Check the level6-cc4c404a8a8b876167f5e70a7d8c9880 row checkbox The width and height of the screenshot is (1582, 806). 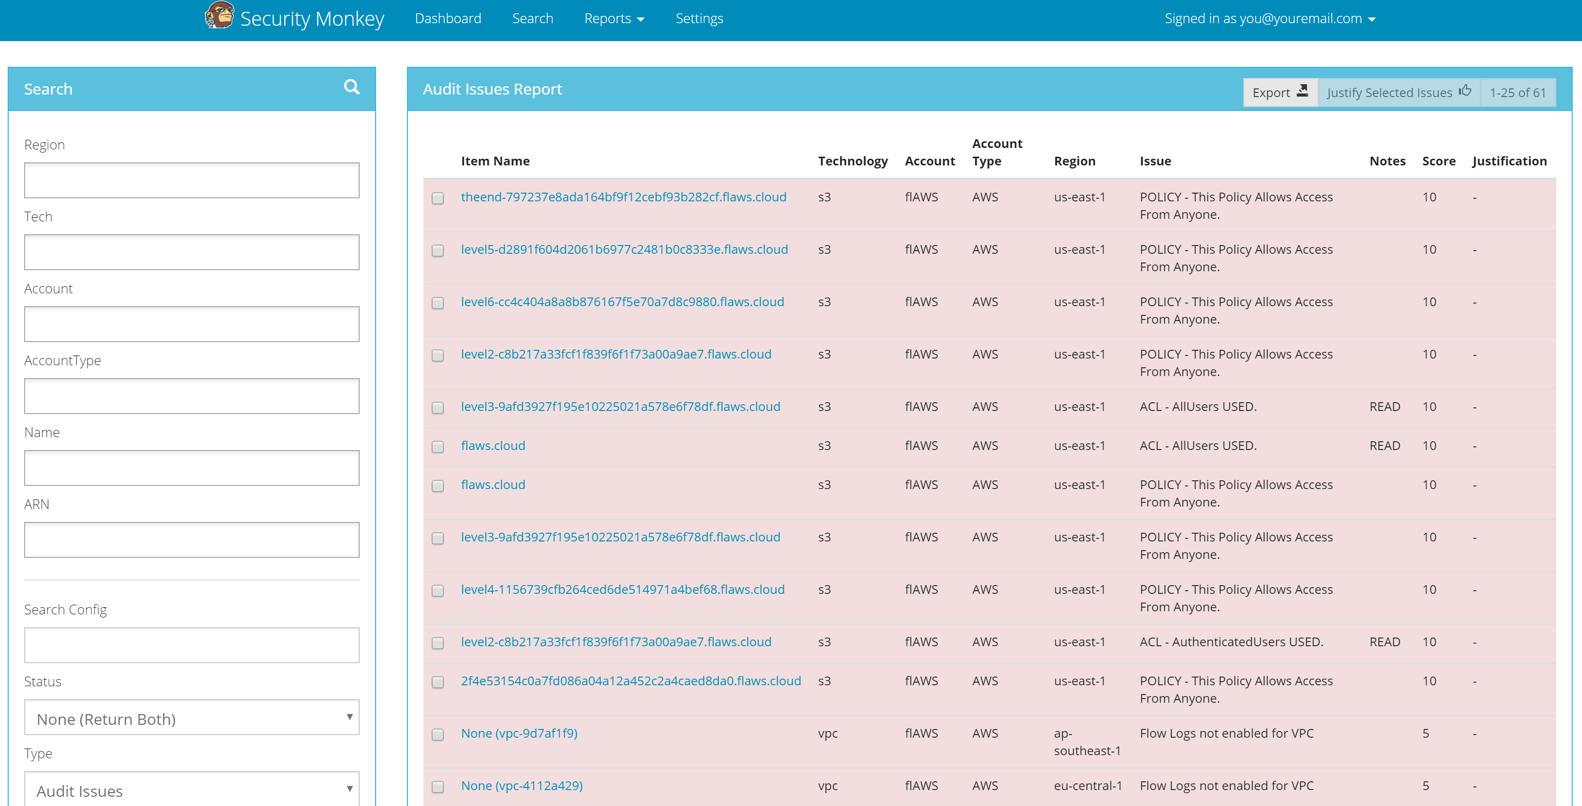pyautogui.click(x=437, y=303)
